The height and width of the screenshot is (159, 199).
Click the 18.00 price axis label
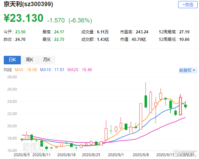pyautogui.click(x=12, y=138)
